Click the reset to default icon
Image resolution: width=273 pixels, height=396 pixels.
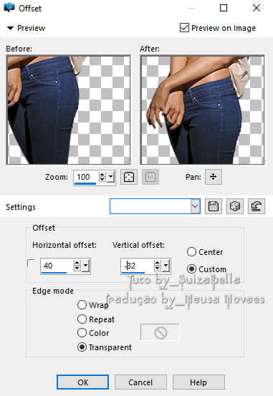coord(257,206)
